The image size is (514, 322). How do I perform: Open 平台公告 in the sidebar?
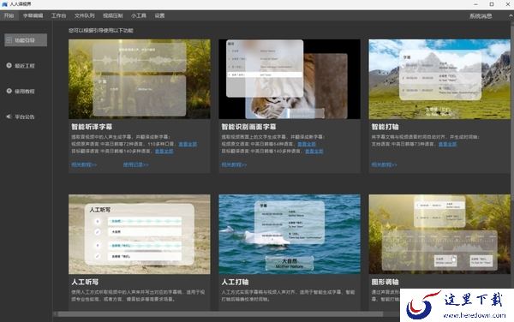pyautogui.click(x=25, y=117)
